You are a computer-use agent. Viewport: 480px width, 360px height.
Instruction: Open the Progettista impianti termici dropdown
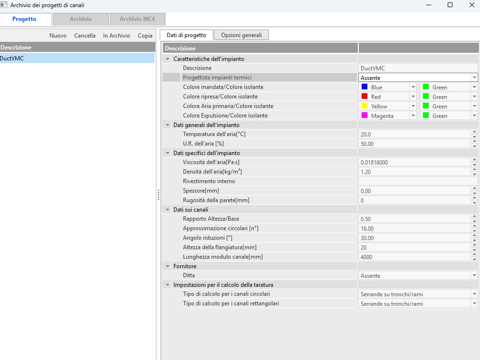click(x=474, y=78)
